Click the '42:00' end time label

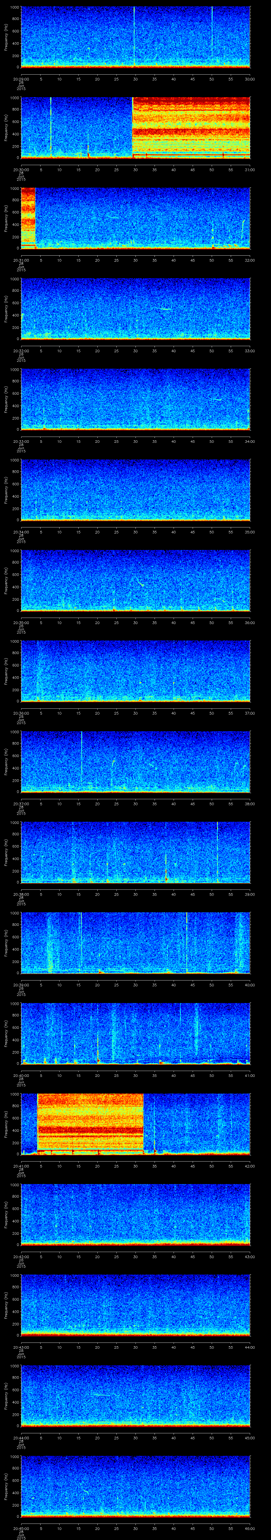pos(250,1166)
